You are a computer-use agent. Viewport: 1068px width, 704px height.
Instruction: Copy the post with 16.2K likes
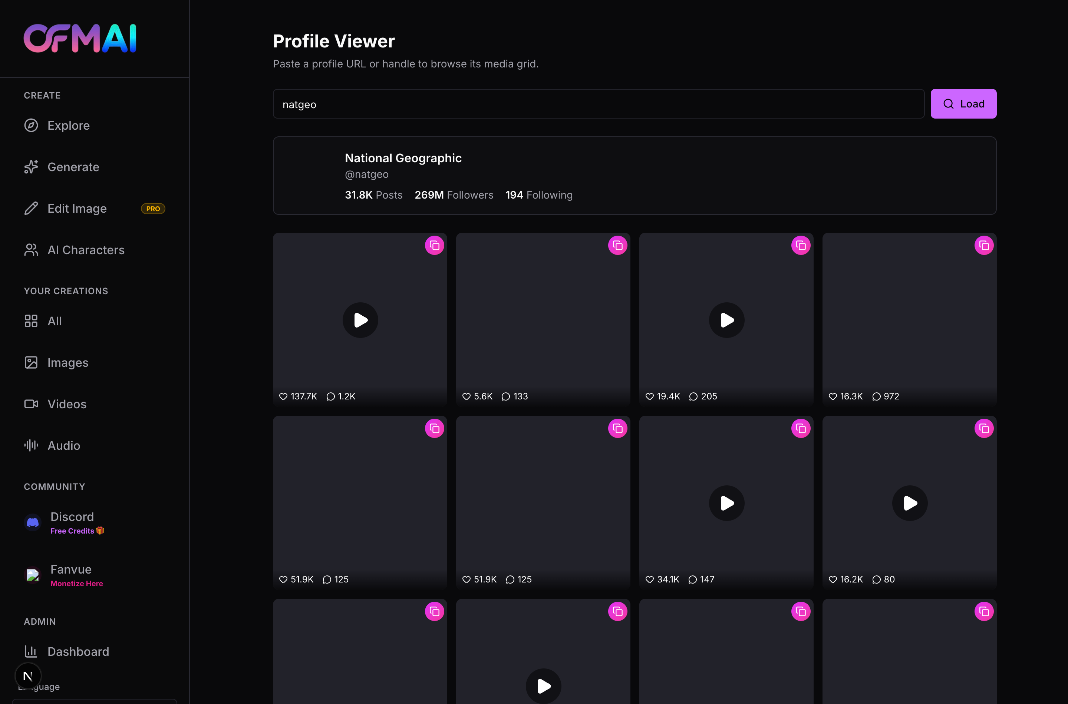pyautogui.click(x=985, y=429)
